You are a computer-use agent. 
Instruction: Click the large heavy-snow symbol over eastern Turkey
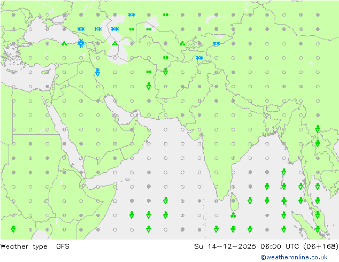point(81,43)
